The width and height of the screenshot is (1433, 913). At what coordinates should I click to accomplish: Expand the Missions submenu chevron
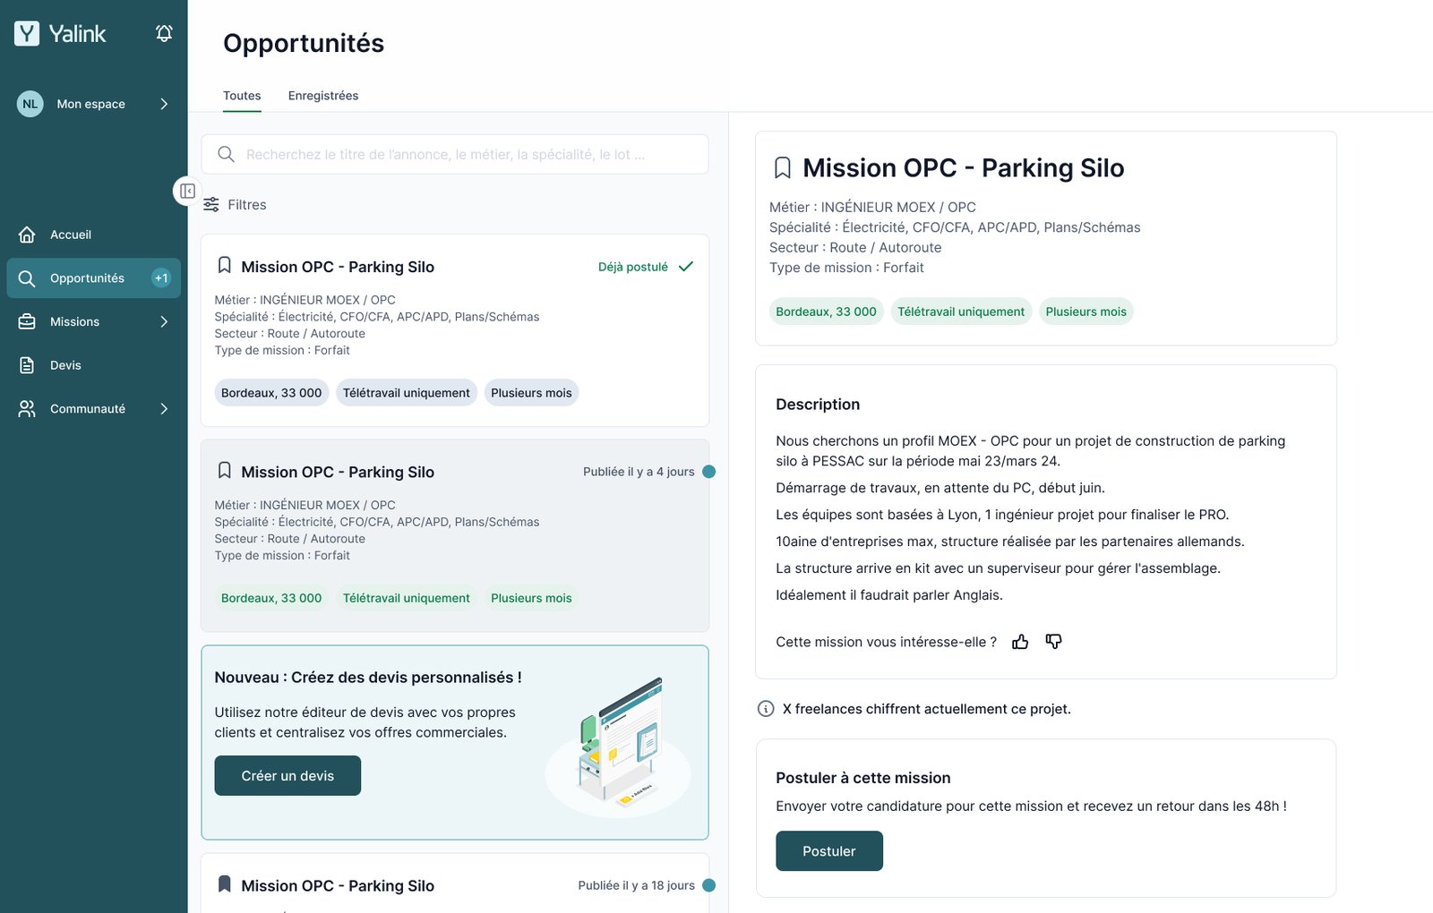[164, 321]
